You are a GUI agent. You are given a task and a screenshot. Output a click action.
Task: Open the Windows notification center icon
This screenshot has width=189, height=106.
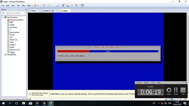[x=185, y=103]
